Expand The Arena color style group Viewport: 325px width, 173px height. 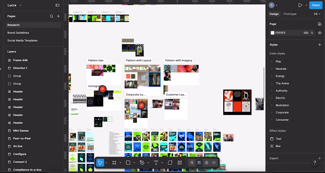click(272, 83)
